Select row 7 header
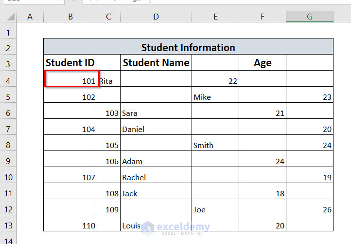Screen dimensions: 351x244 (x=8, y=127)
